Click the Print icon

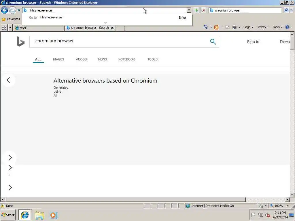click(234, 27)
